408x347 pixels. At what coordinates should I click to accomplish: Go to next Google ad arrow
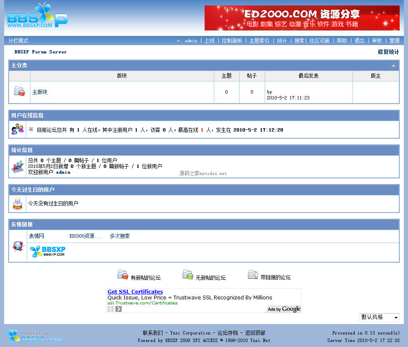tap(119, 309)
